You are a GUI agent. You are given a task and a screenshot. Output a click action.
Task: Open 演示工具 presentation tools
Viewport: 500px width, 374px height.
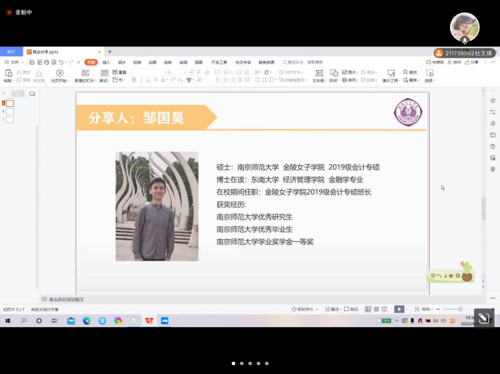[391, 73]
